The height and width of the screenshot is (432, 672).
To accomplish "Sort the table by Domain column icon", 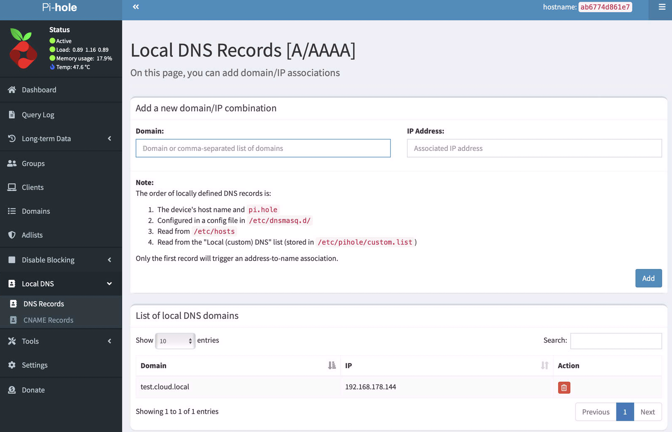I will pos(332,366).
